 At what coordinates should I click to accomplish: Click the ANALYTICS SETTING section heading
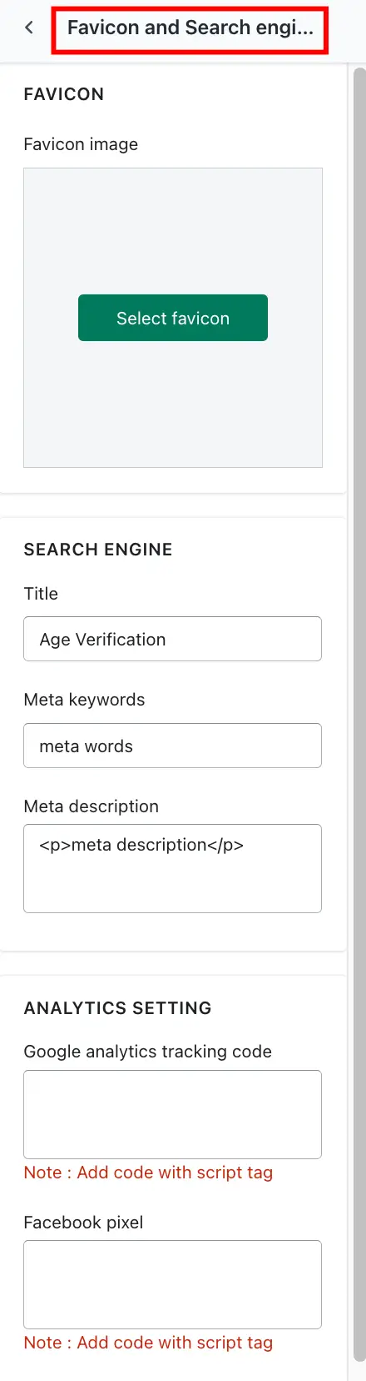pos(117,1008)
